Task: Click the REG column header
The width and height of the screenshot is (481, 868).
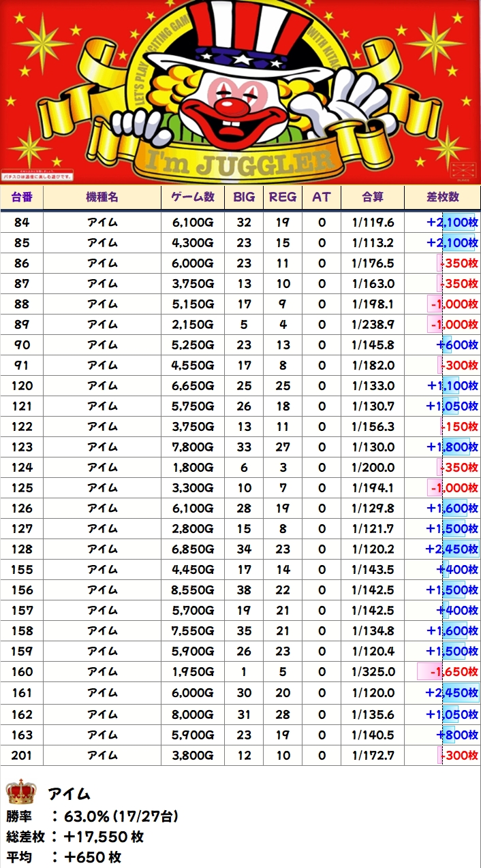Action: [283, 197]
